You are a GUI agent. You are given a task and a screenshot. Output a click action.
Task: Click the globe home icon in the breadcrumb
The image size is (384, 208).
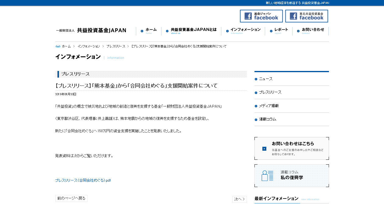pos(57,46)
